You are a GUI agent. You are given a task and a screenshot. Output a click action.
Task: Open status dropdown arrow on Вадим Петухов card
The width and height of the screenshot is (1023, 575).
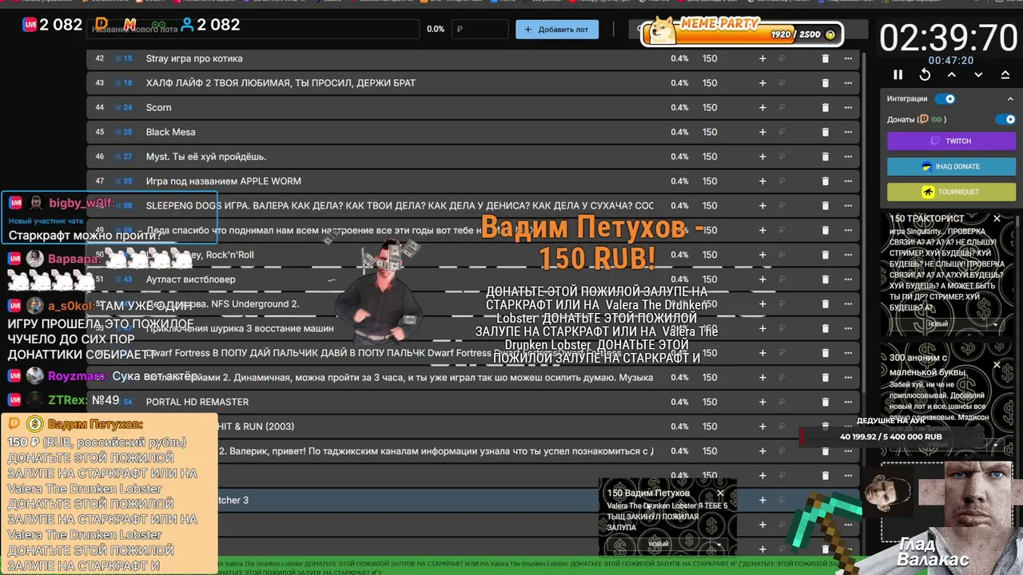(x=719, y=545)
